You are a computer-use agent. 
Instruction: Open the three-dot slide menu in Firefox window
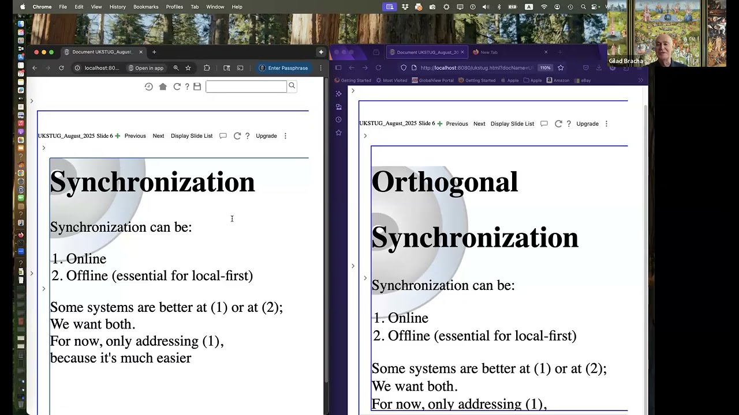point(606,124)
